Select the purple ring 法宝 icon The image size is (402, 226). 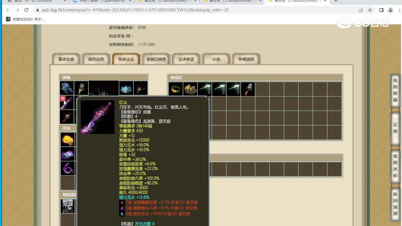[68, 168]
